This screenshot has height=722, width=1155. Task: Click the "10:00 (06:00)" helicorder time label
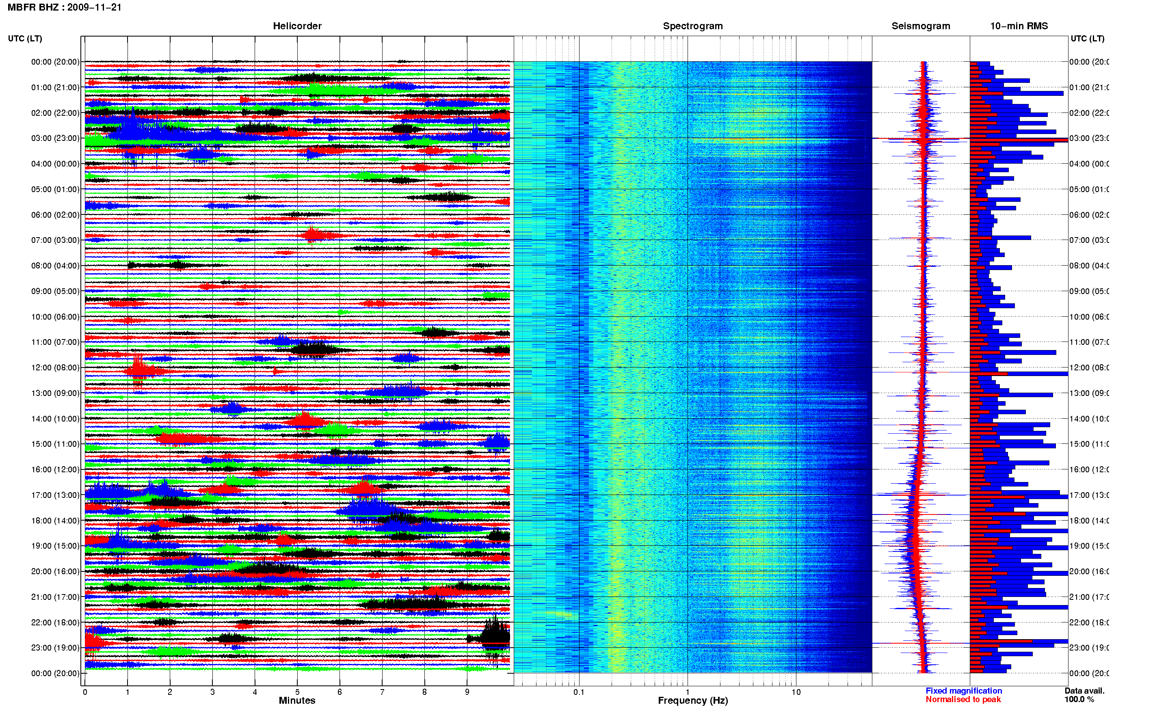(x=55, y=317)
